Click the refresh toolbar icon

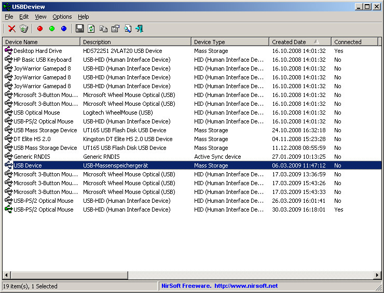91,29
